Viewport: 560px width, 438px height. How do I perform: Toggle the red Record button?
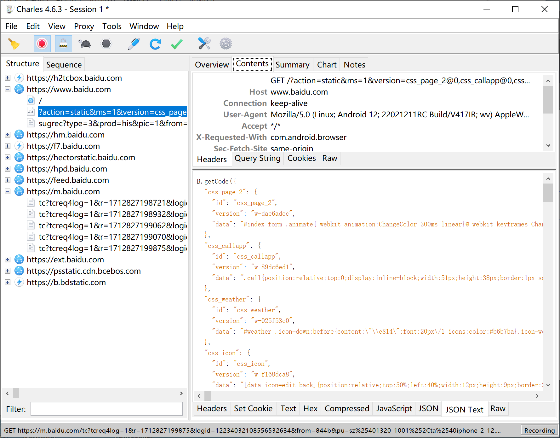coord(42,44)
